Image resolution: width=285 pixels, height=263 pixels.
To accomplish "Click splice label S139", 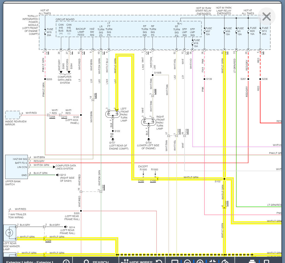I will (x=209, y=79).
